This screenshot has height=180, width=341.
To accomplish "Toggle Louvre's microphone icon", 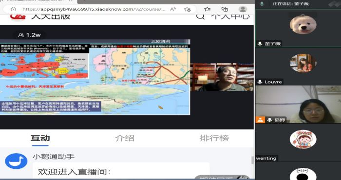I will point(260,82).
